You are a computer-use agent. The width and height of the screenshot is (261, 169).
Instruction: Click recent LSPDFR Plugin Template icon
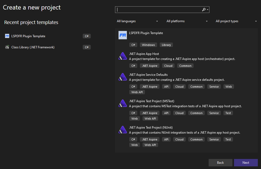pos(7,36)
